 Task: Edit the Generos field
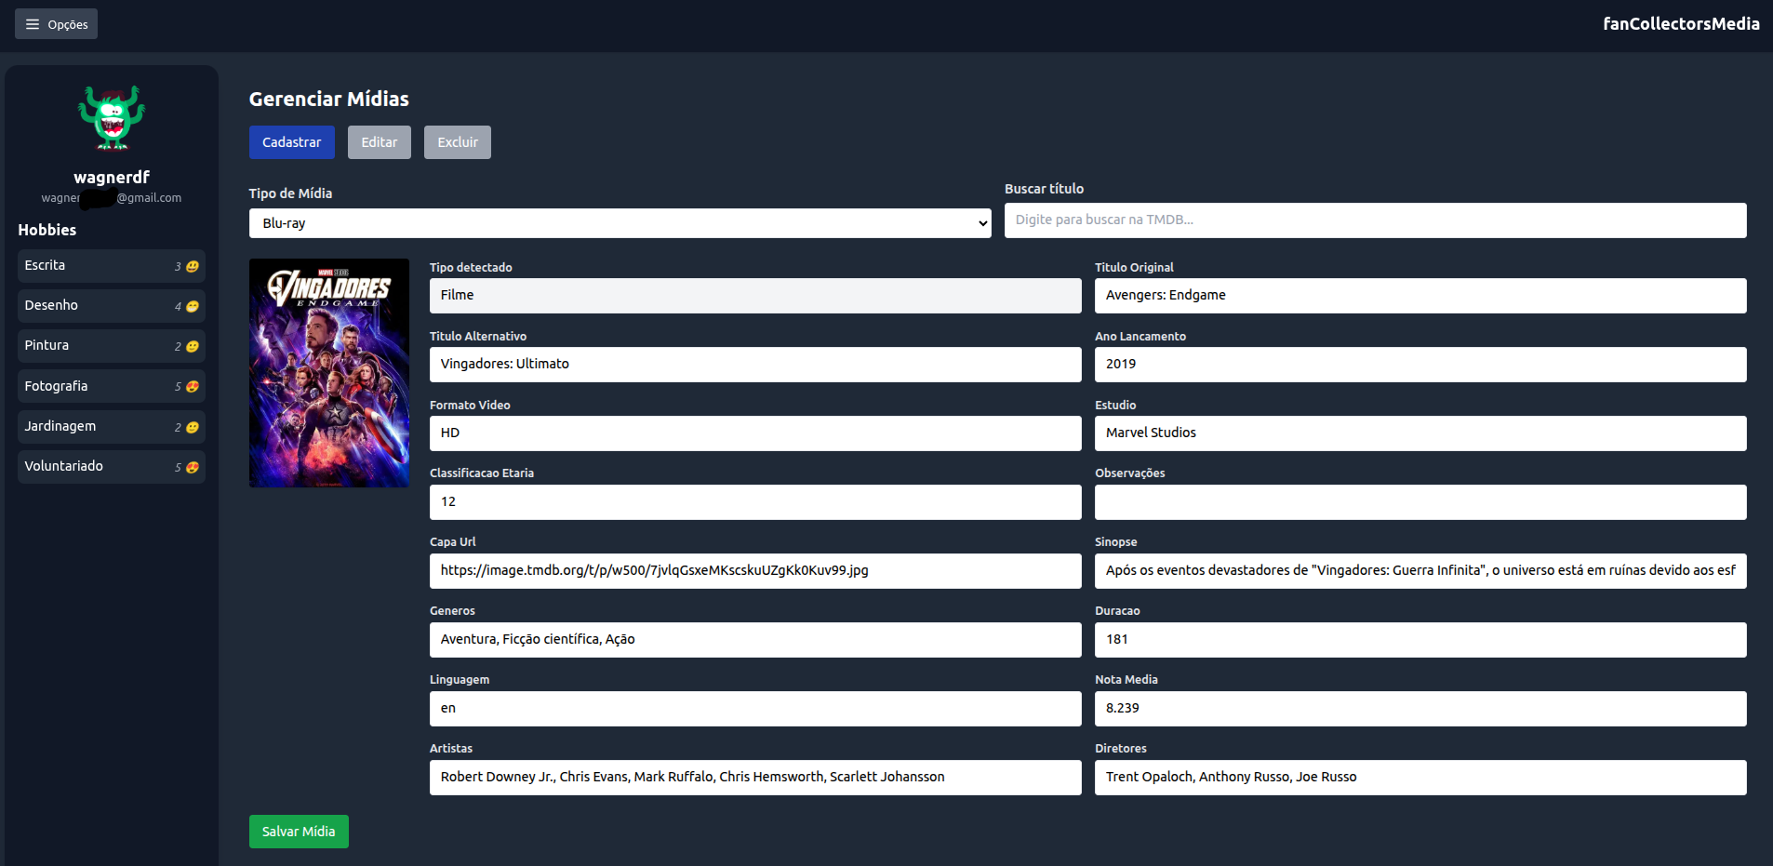coord(755,640)
